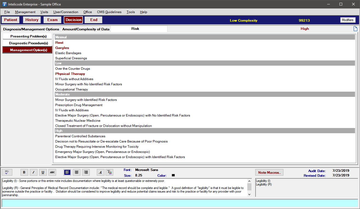The image size is (360, 209).
Task: Click the document page icon beside High
Action: (355, 29)
